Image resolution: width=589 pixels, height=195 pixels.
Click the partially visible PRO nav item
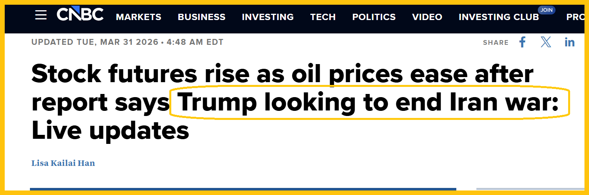point(575,17)
